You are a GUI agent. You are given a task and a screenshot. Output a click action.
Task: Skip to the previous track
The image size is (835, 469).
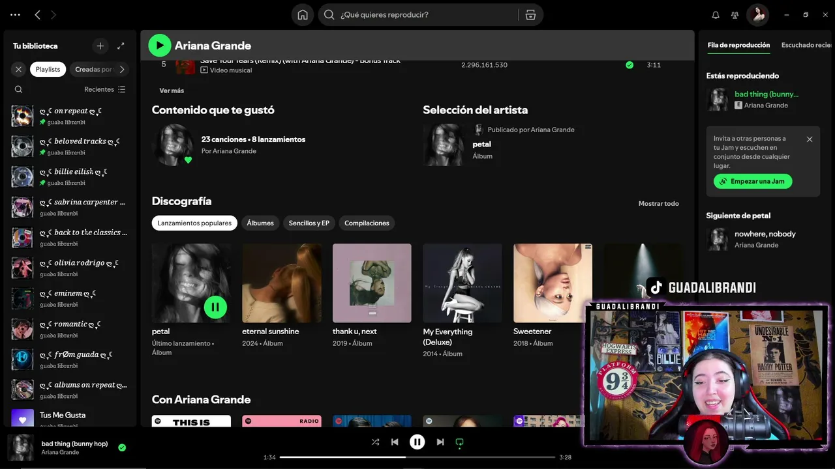tap(395, 442)
